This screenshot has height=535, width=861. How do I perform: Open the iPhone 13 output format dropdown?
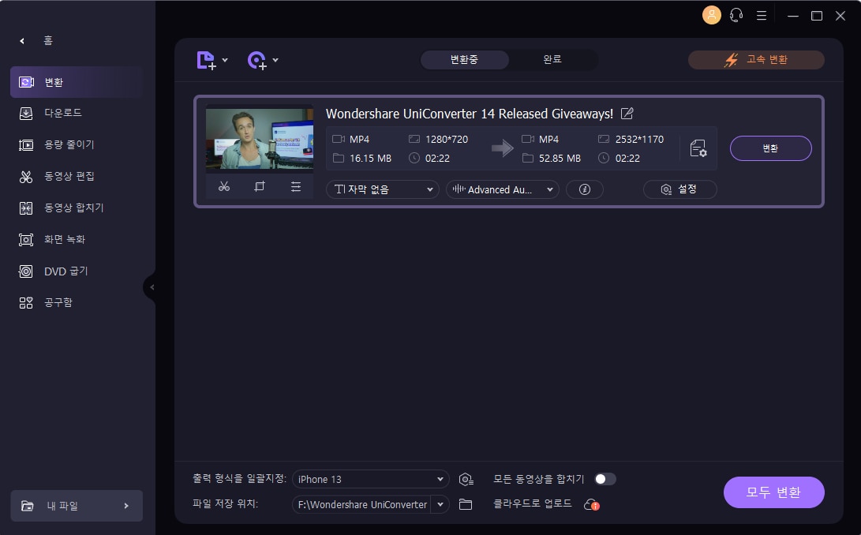(371, 480)
